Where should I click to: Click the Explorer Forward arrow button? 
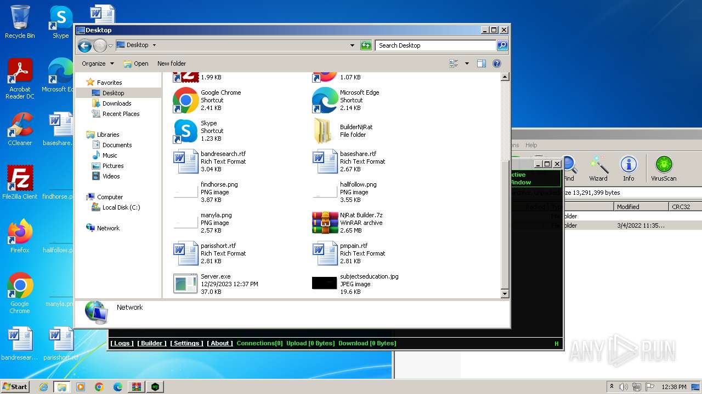click(100, 45)
